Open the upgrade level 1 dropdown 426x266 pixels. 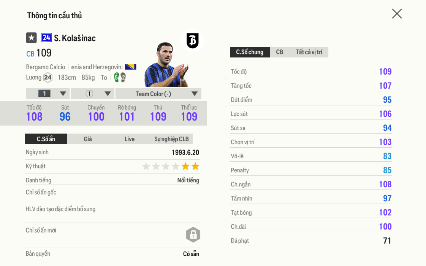48,94
